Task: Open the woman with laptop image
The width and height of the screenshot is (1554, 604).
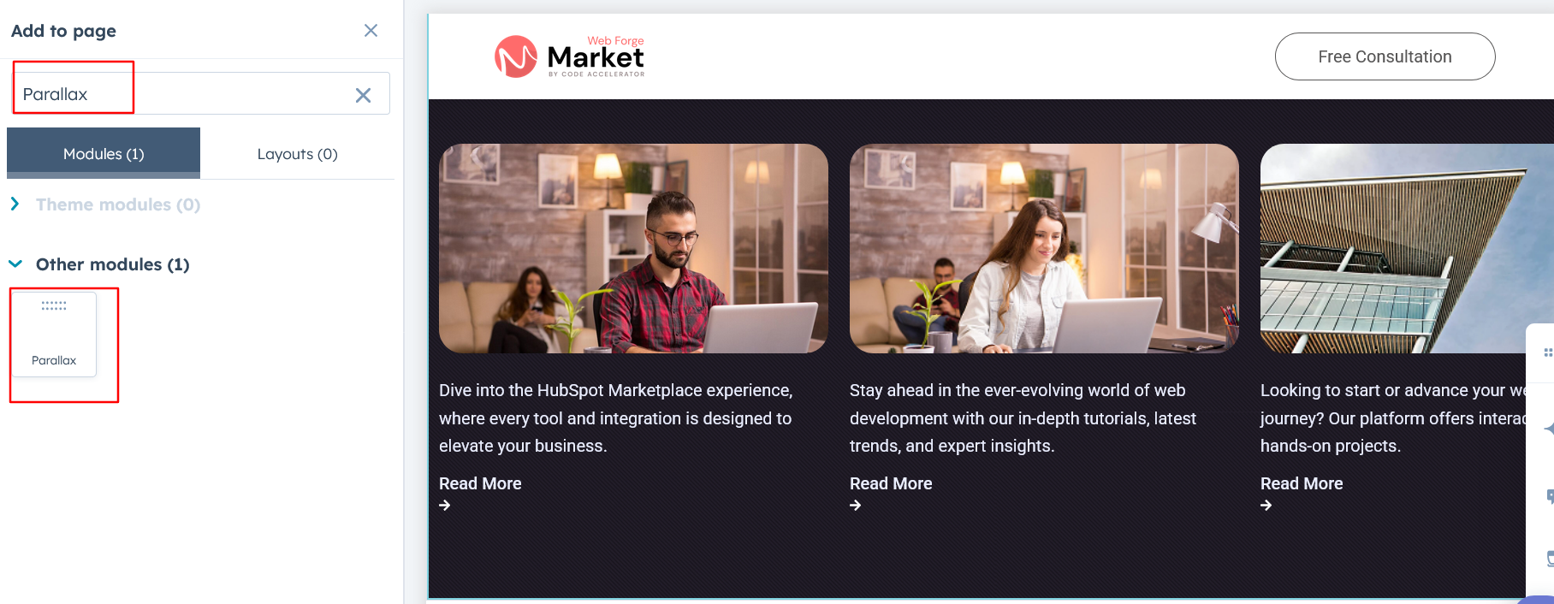Action: [1044, 248]
